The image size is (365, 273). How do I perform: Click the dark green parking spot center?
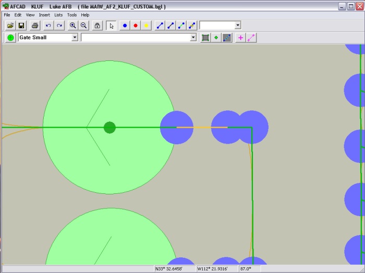coord(110,127)
